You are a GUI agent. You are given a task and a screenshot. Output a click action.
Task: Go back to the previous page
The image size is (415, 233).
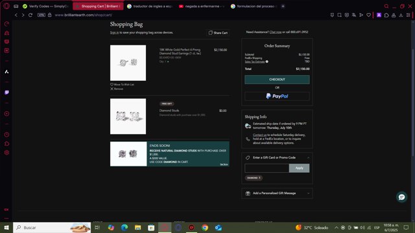pos(16,15)
